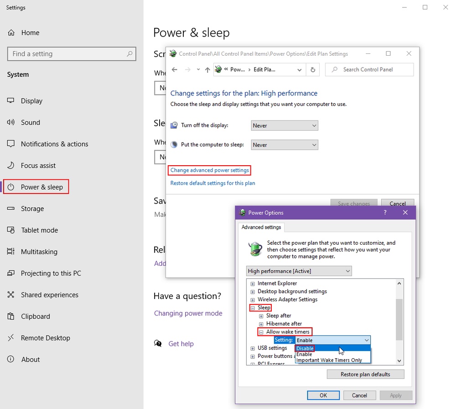Click Cancel in Edit Plan Settings window
Image resolution: width=456 pixels, height=409 pixels.
[x=398, y=203]
